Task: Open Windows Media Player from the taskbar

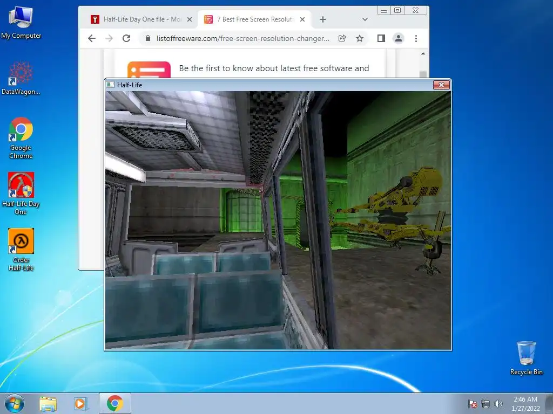Action: 81,404
